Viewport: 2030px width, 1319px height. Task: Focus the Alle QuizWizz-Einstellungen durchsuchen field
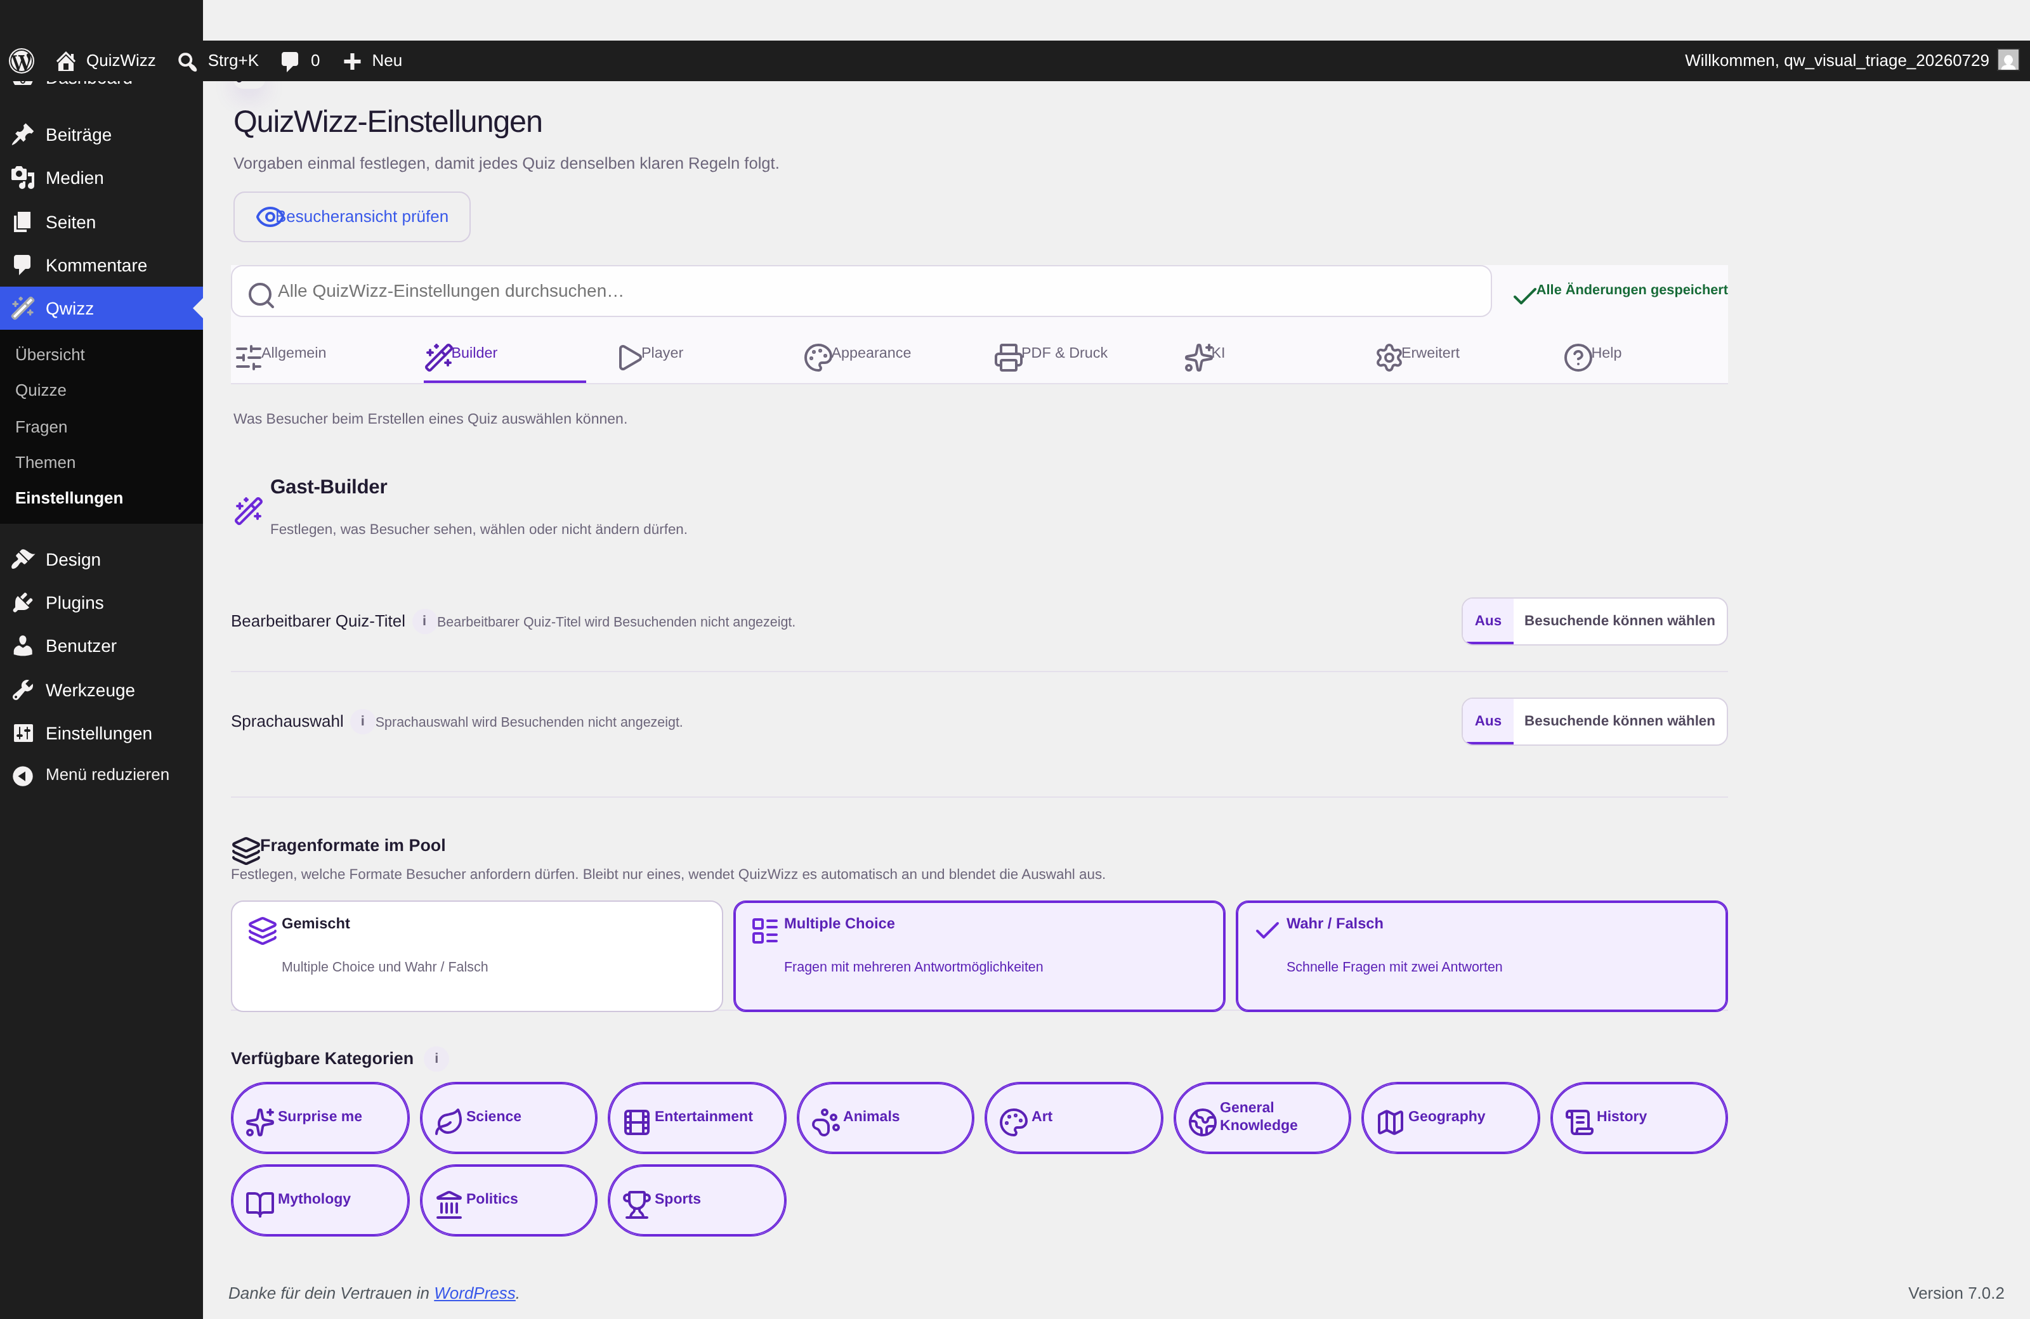coord(861,290)
